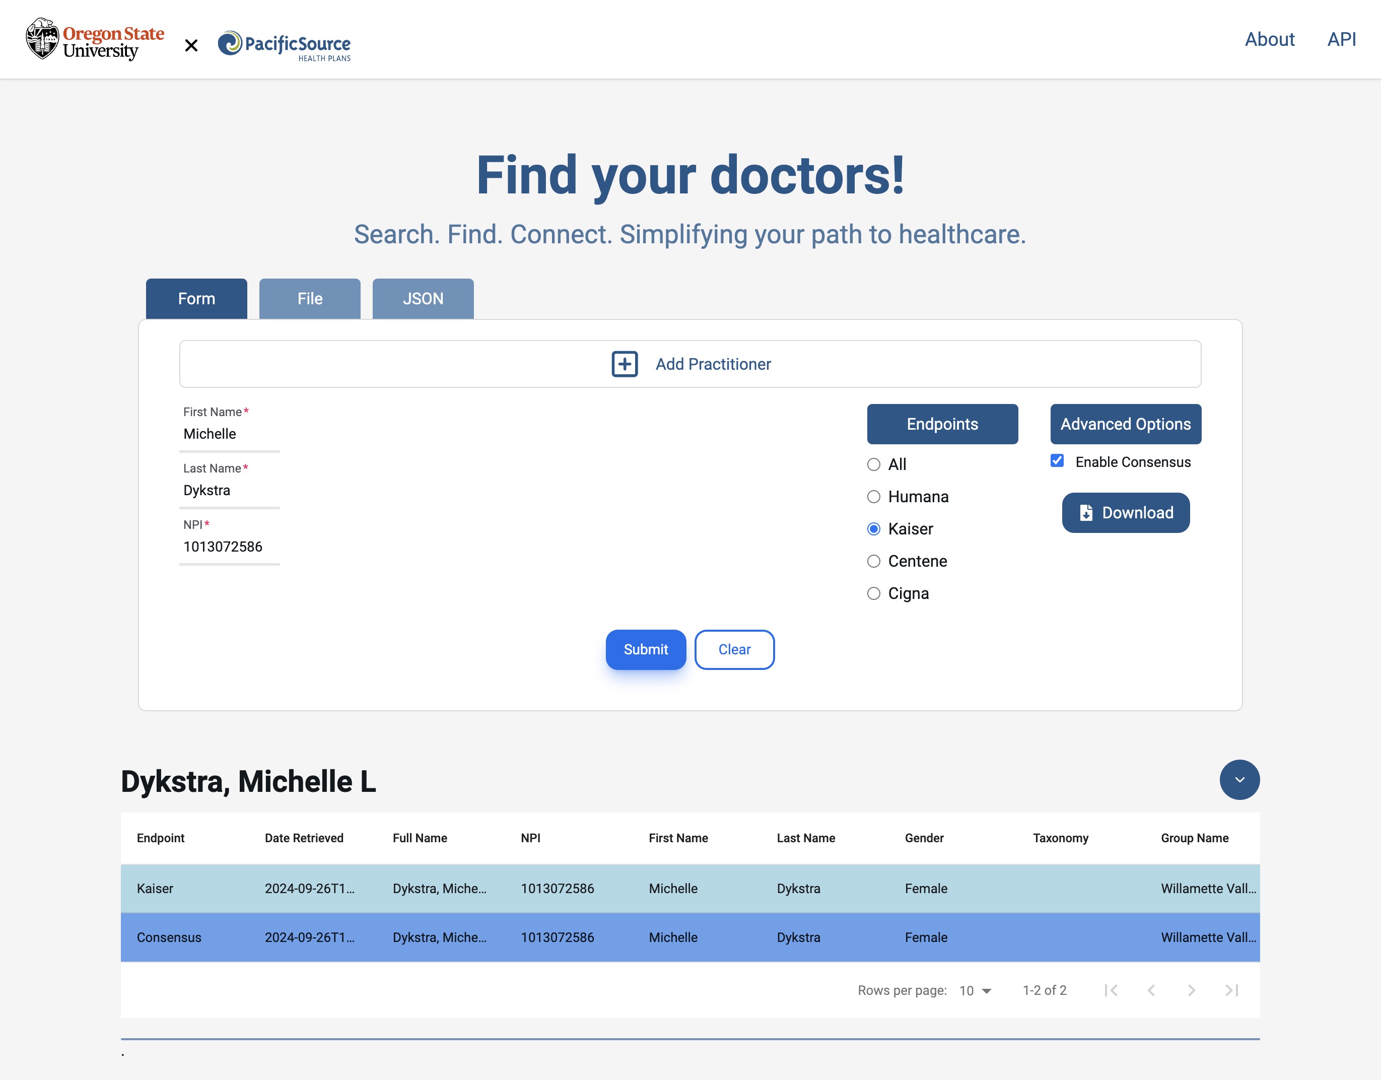Click the 1-2 of 2 pagination text
Viewport: 1381px width, 1080px height.
pyautogui.click(x=1045, y=990)
